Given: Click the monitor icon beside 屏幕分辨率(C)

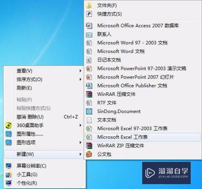Looking at the screenshot, I should coord(8,166).
